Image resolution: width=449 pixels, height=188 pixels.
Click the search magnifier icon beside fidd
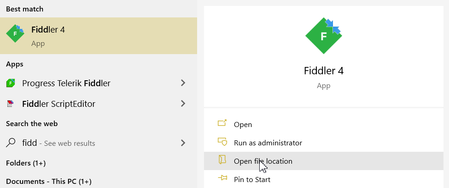coord(11,143)
